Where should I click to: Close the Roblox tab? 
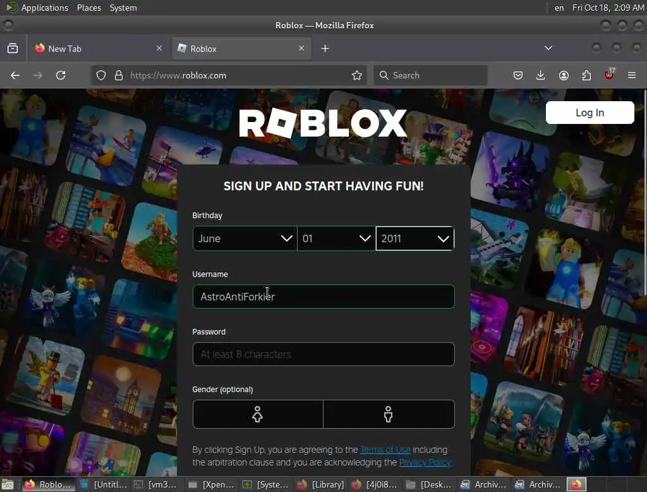coord(301,48)
